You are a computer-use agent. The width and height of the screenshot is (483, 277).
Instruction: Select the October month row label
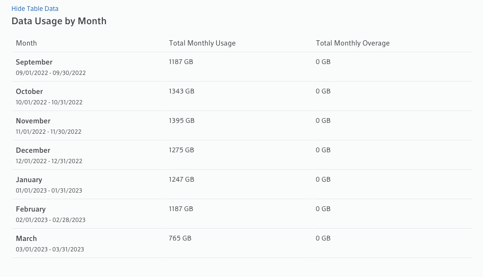tap(29, 92)
